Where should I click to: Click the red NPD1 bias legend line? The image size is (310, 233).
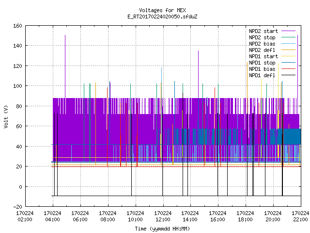[x=288, y=69]
